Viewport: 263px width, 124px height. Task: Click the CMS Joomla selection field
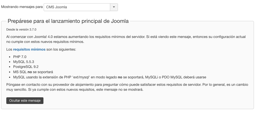click(x=77, y=7)
